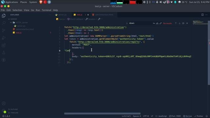
Task: Expand the Outline section
Action: (14, 109)
